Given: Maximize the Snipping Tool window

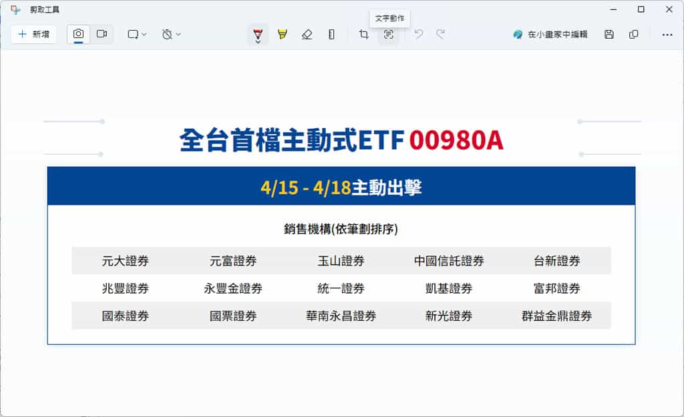Looking at the screenshot, I should tap(641, 9).
